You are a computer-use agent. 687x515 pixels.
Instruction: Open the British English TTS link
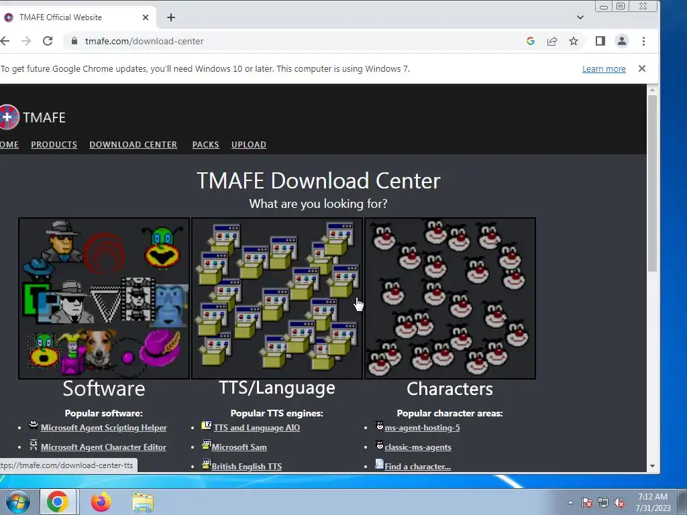(247, 467)
